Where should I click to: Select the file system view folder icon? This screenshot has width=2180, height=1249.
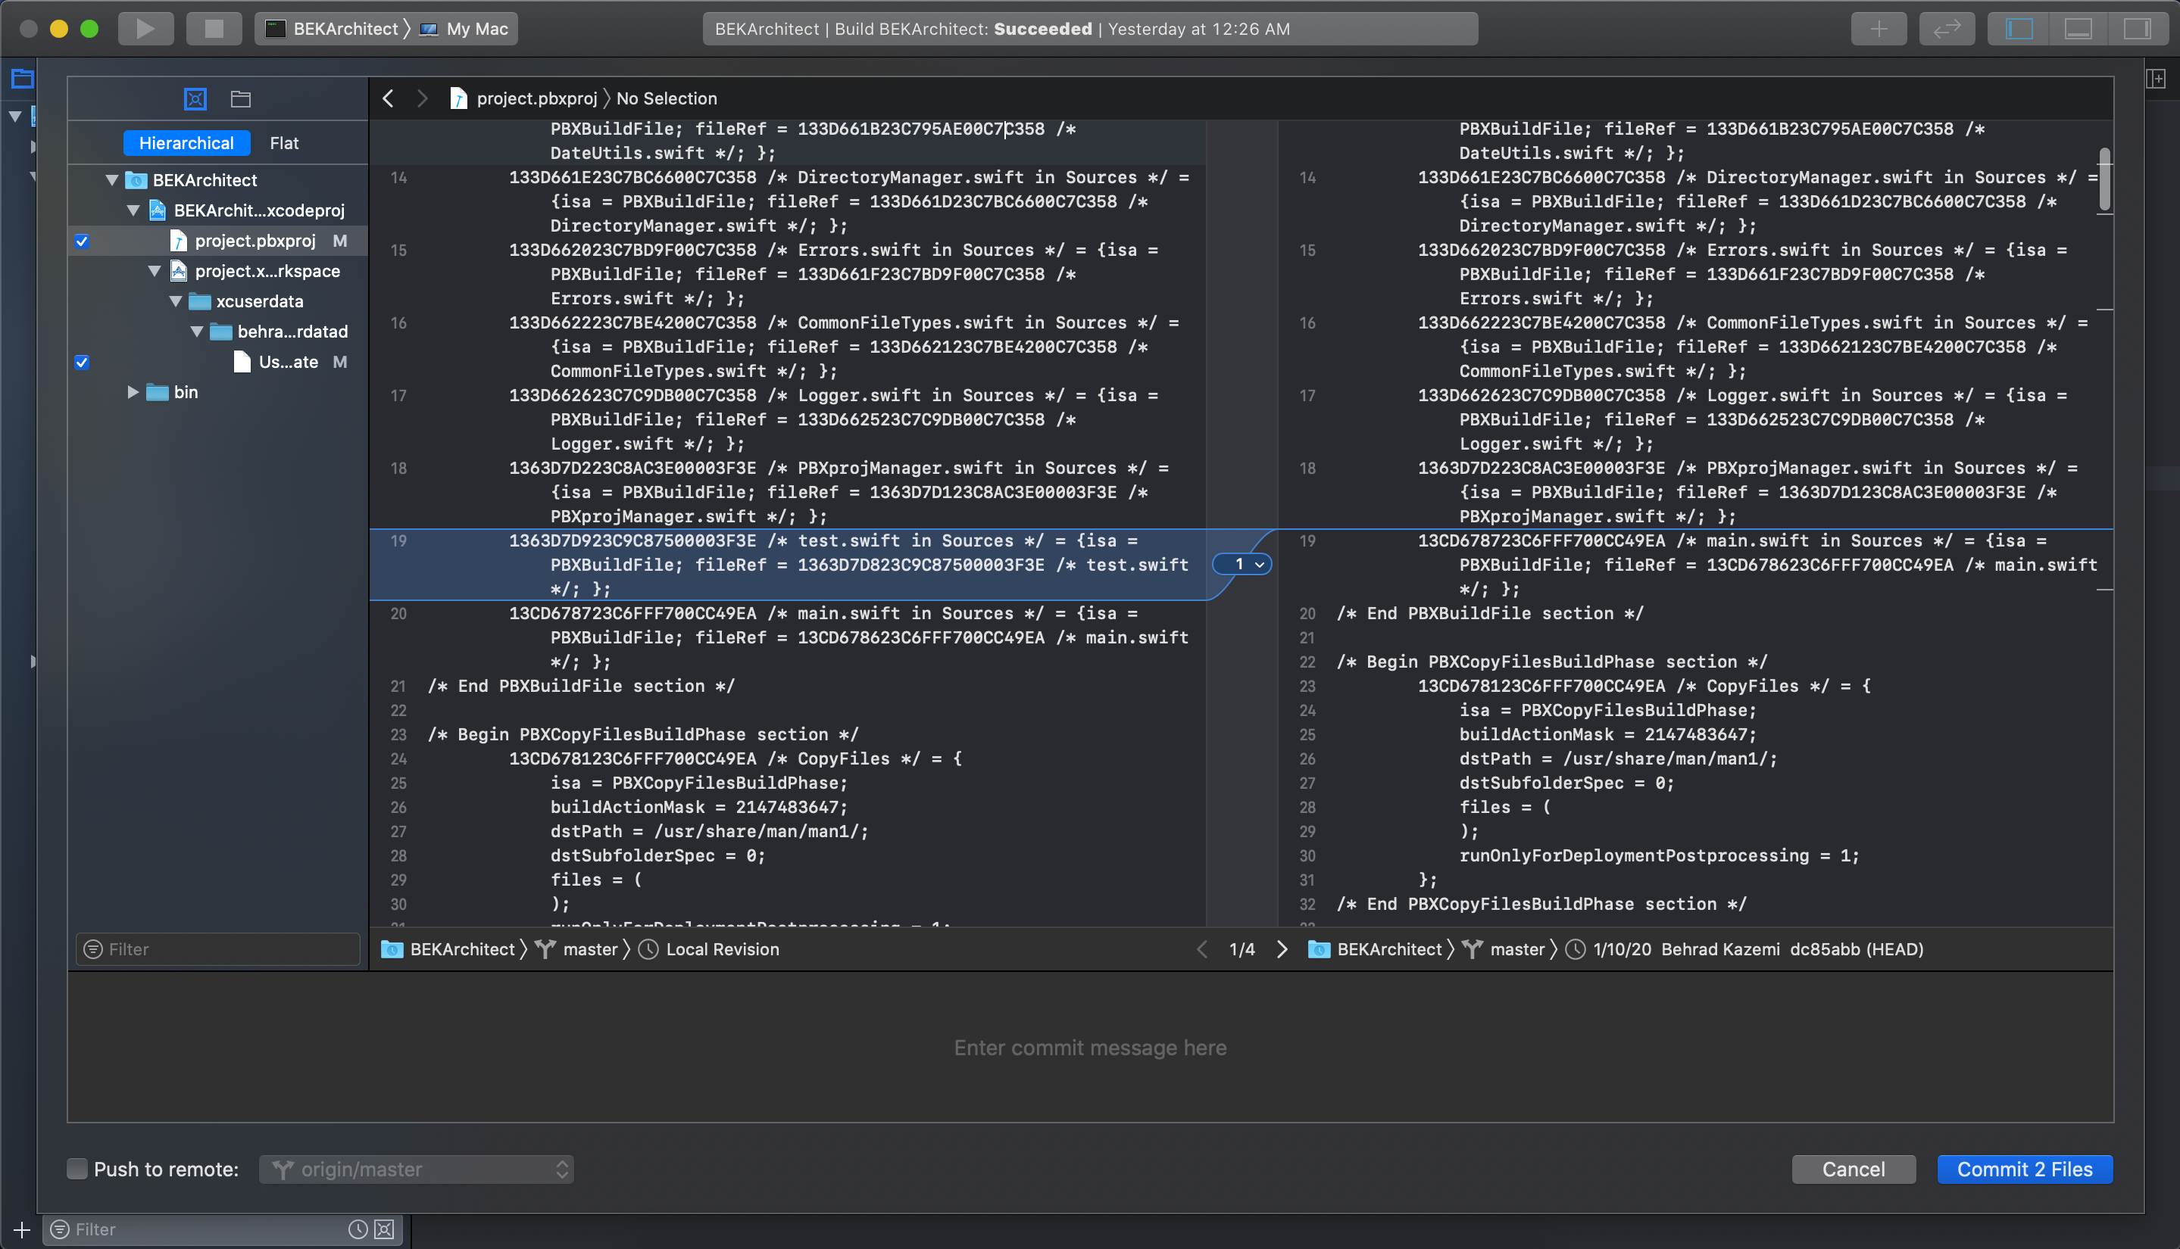point(241,98)
